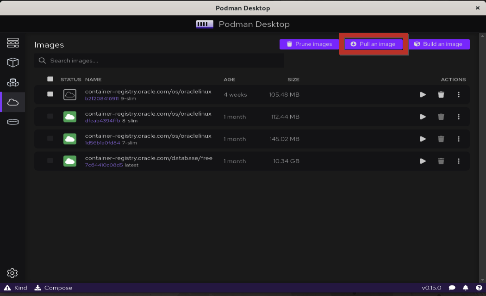Toggle the select-all images checkbox
The width and height of the screenshot is (486, 296).
click(x=50, y=79)
